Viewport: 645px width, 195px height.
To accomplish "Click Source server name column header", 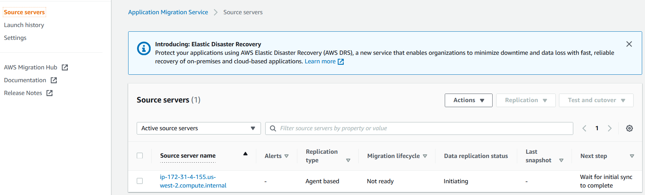I will point(188,156).
